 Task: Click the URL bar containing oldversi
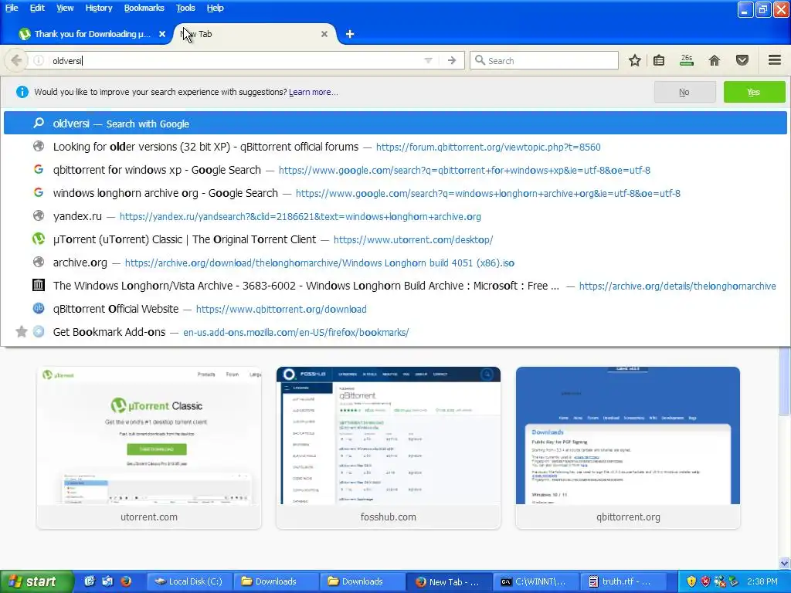coord(245,60)
